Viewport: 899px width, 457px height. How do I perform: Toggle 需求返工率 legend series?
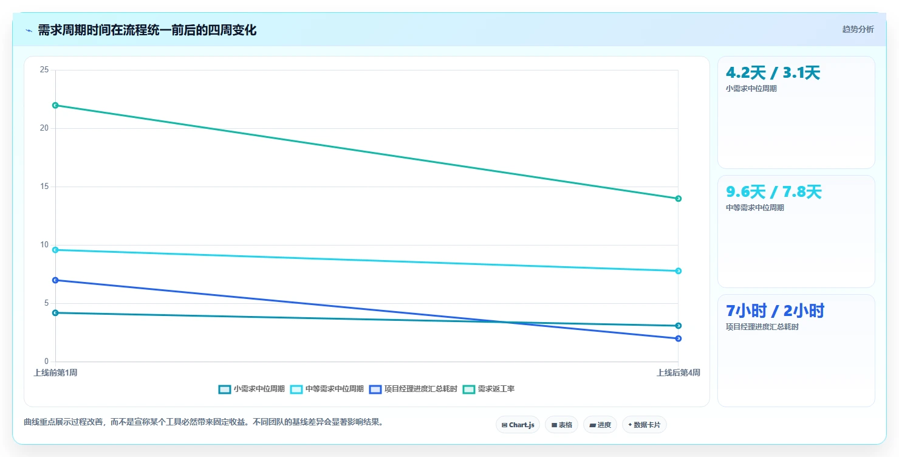click(x=488, y=389)
